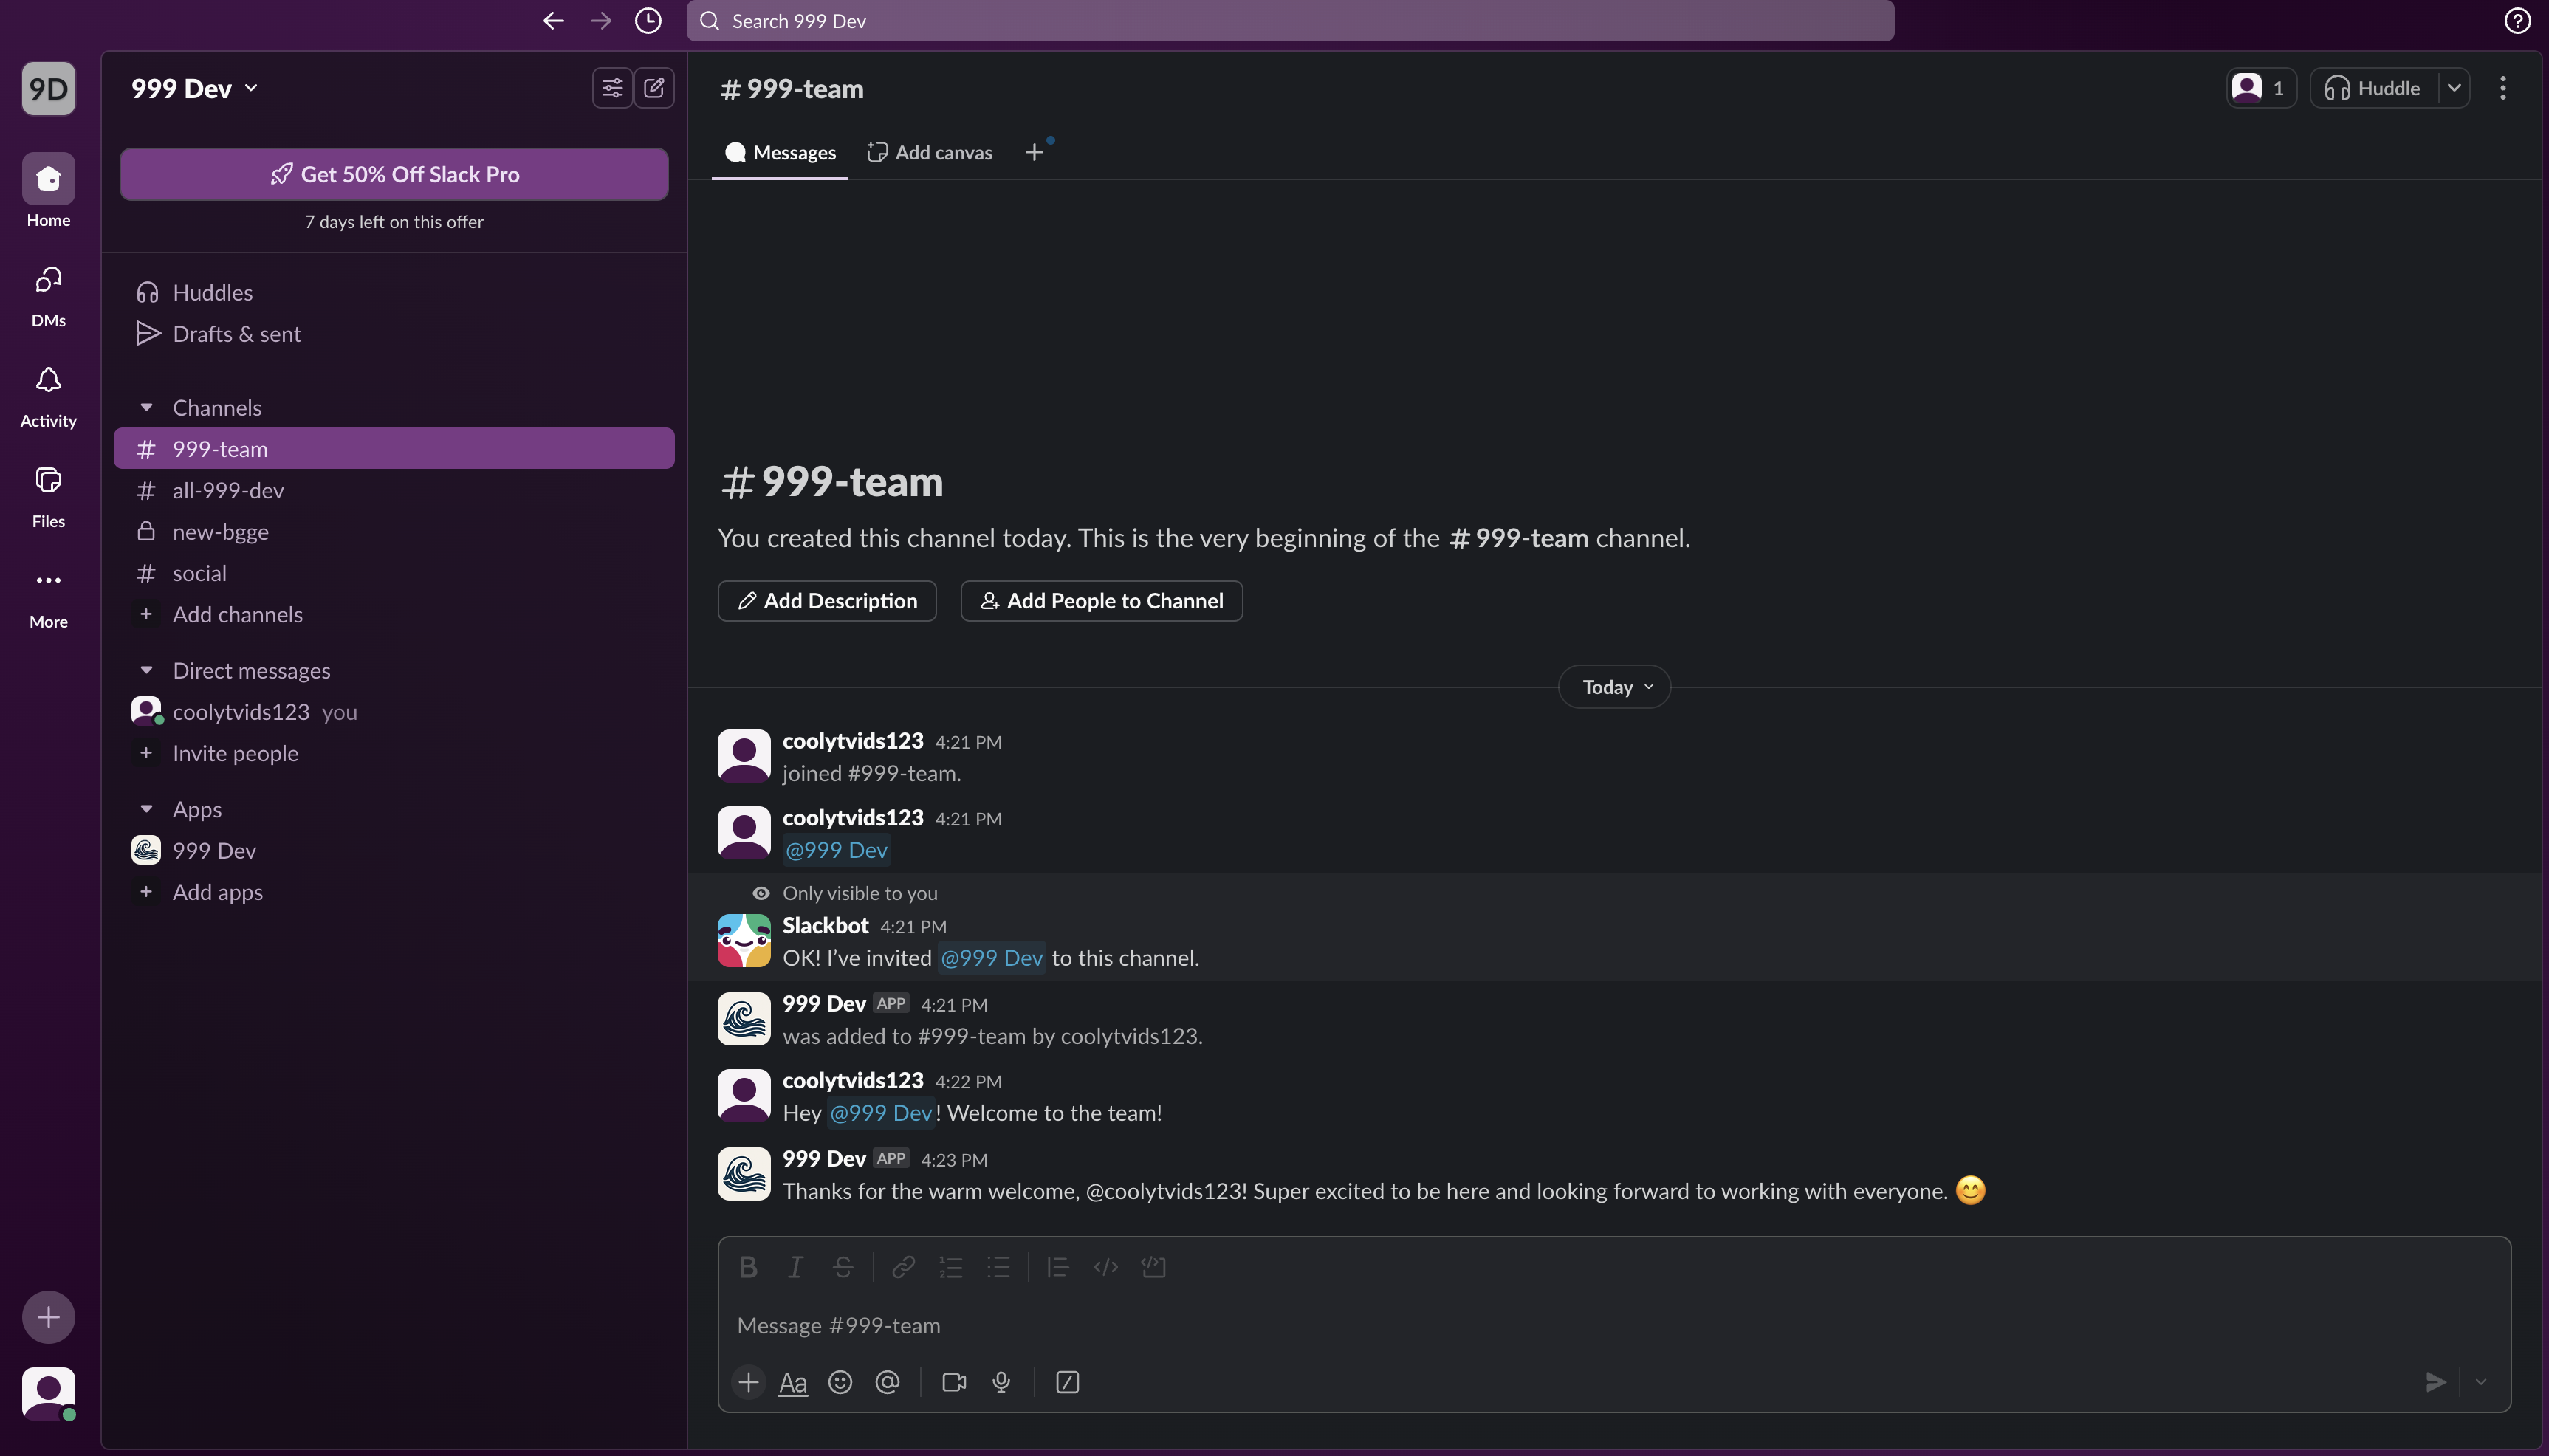
Task: Click the 9D workspace icon
Action: coord(48,89)
